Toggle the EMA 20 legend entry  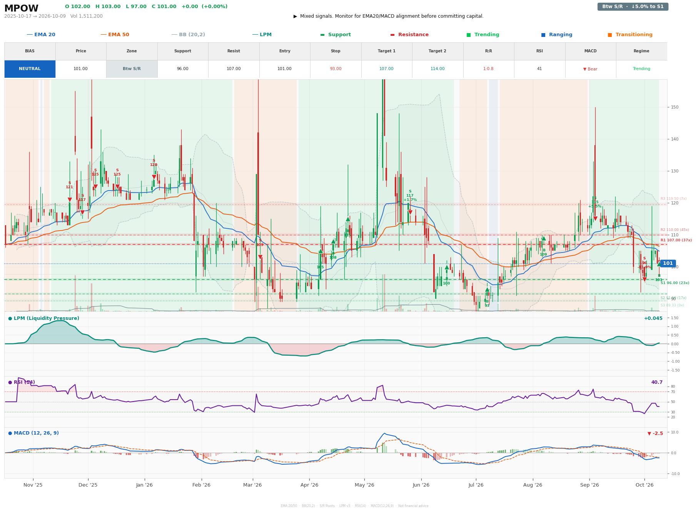(41, 35)
